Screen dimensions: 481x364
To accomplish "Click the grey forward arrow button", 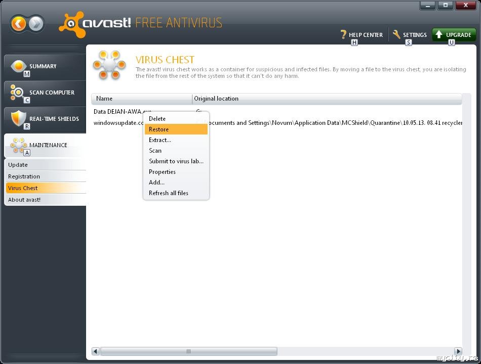I will tap(36, 24).
